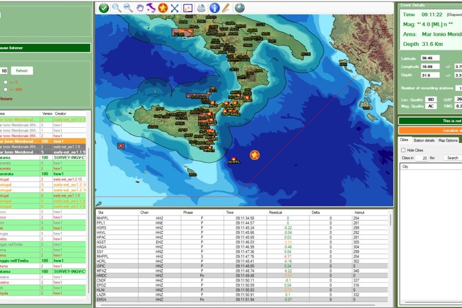
Task: Open the blue info icon
Action: click(214, 8)
